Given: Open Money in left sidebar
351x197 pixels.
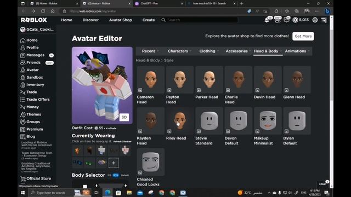Looking at the screenshot, I should (x=30, y=107).
